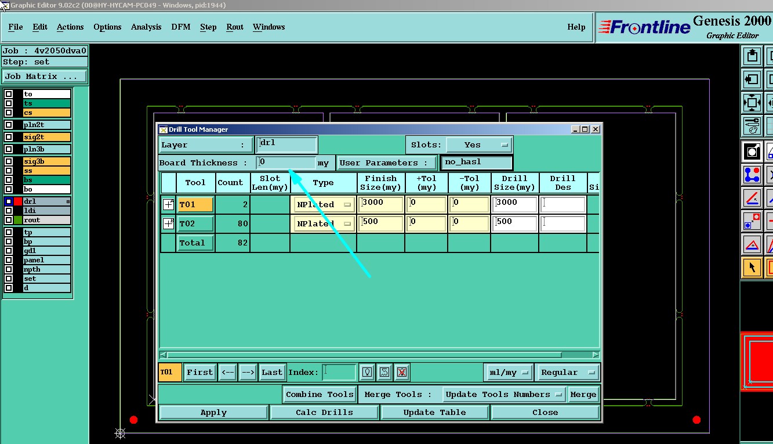Open the Actions menu
Image resolution: width=773 pixels, height=444 pixels.
70,27
